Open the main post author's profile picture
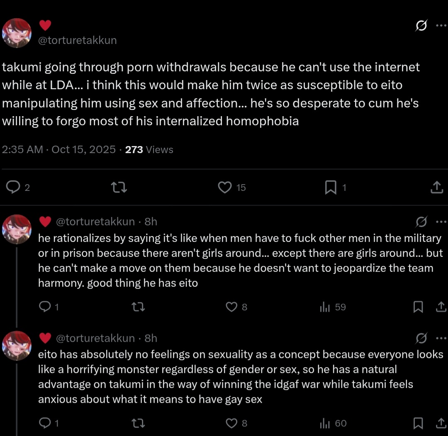Screen dimensions: 448x436 click(x=17, y=33)
